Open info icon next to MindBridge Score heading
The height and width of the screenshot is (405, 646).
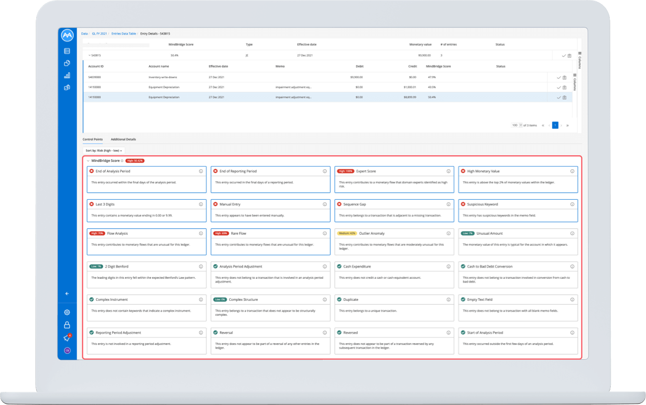(x=122, y=161)
